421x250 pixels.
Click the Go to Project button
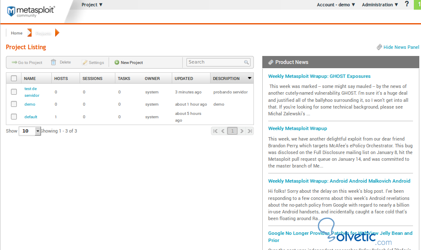point(27,62)
